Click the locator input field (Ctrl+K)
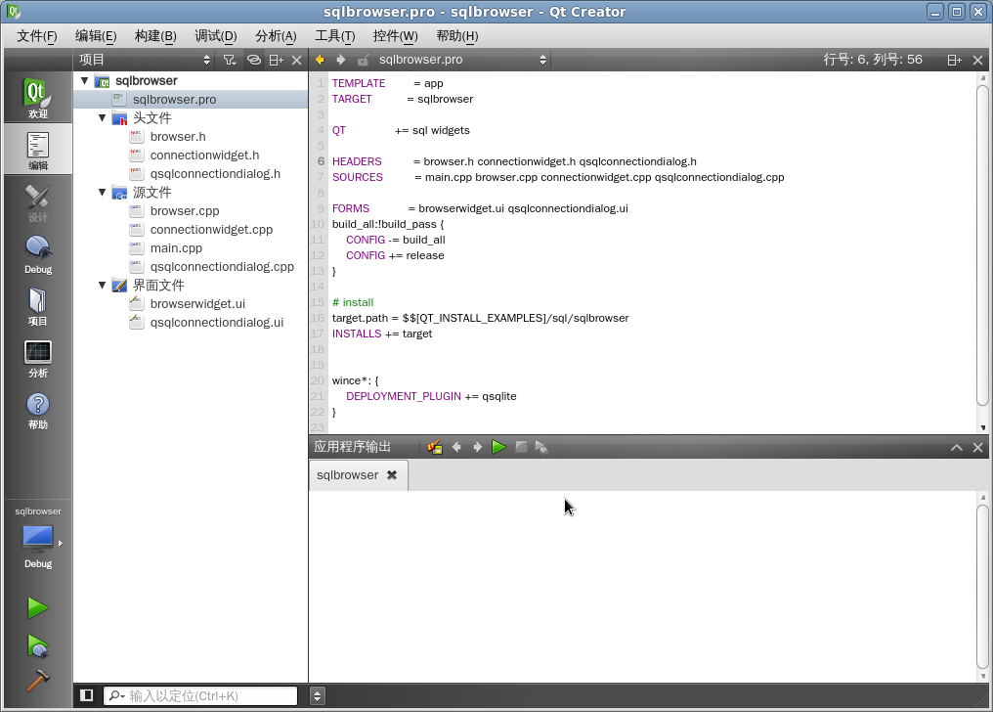Image resolution: width=993 pixels, height=712 pixels. (x=200, y=695)
